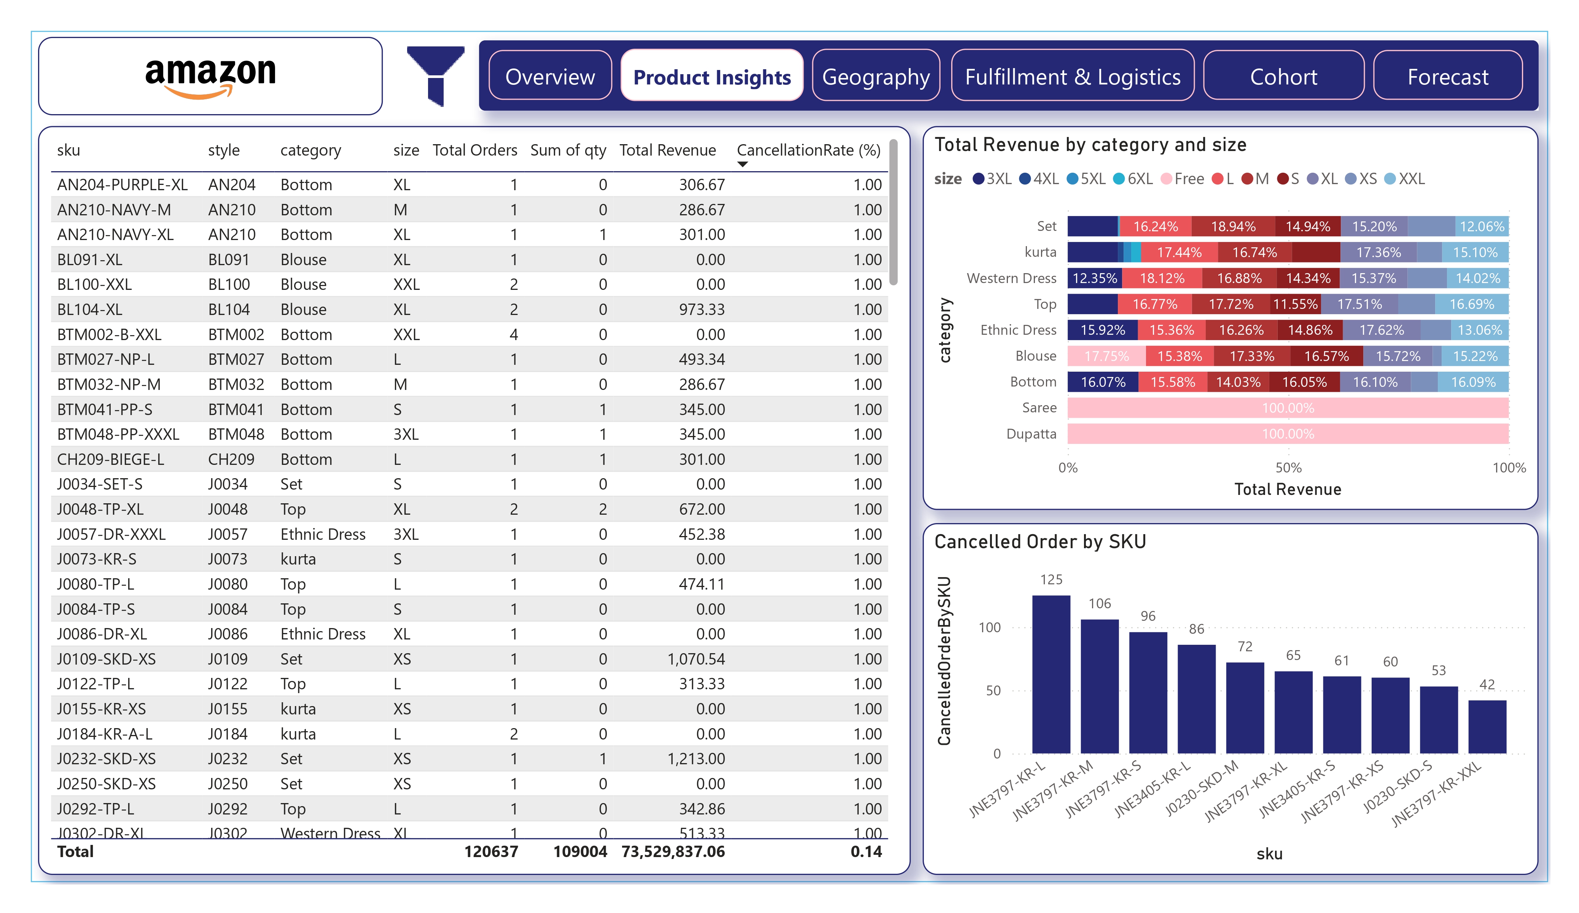Toggle the XXL size legend marker

pyautogui.click(x=1390, y=179)
